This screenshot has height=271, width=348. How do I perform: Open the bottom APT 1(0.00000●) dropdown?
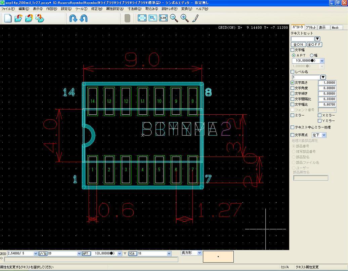tap(119, 254)
